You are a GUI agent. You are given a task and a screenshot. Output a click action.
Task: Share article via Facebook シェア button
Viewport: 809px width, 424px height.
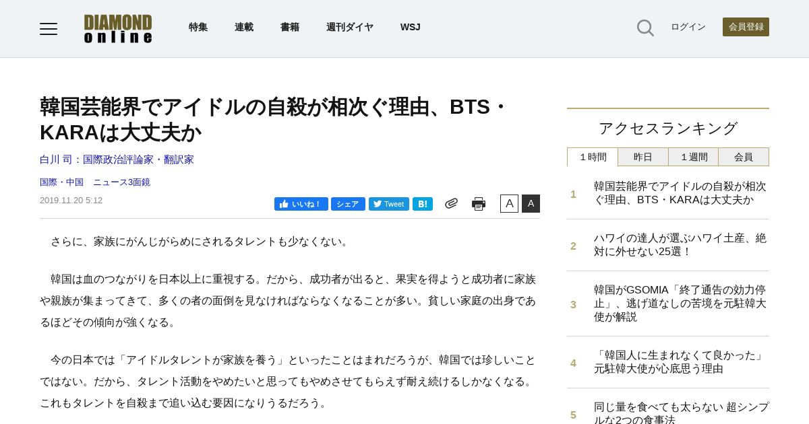point(348,204)
